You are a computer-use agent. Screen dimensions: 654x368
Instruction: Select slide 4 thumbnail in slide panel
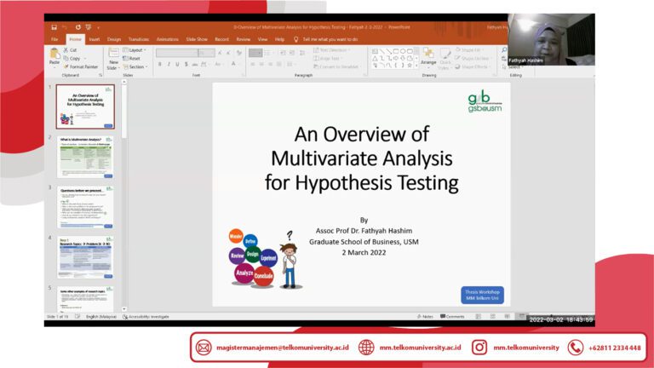pyautogui.click(x=84, y=257)
